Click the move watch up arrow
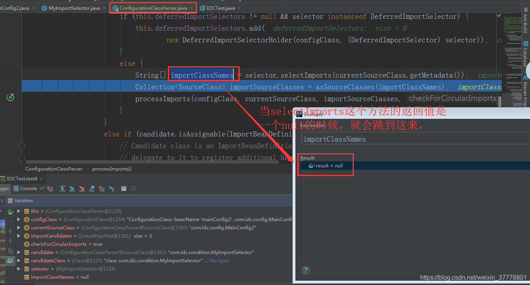 point(11,231)
